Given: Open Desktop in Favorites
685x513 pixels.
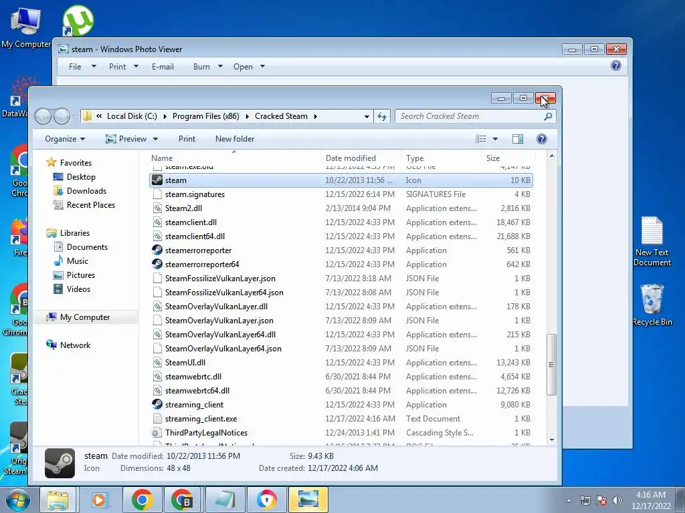Looking at the screenshot, I should click(x=74, y=176).
